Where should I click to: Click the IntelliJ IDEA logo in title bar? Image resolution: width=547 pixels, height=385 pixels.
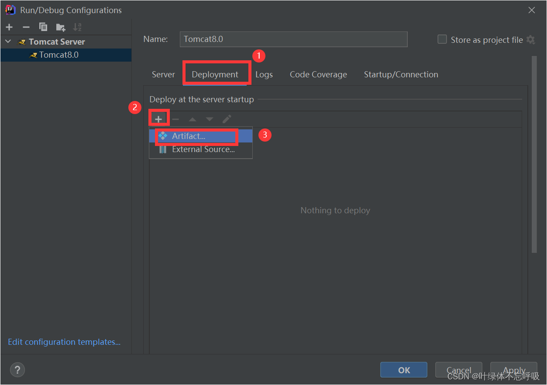[x=10, y=10]
